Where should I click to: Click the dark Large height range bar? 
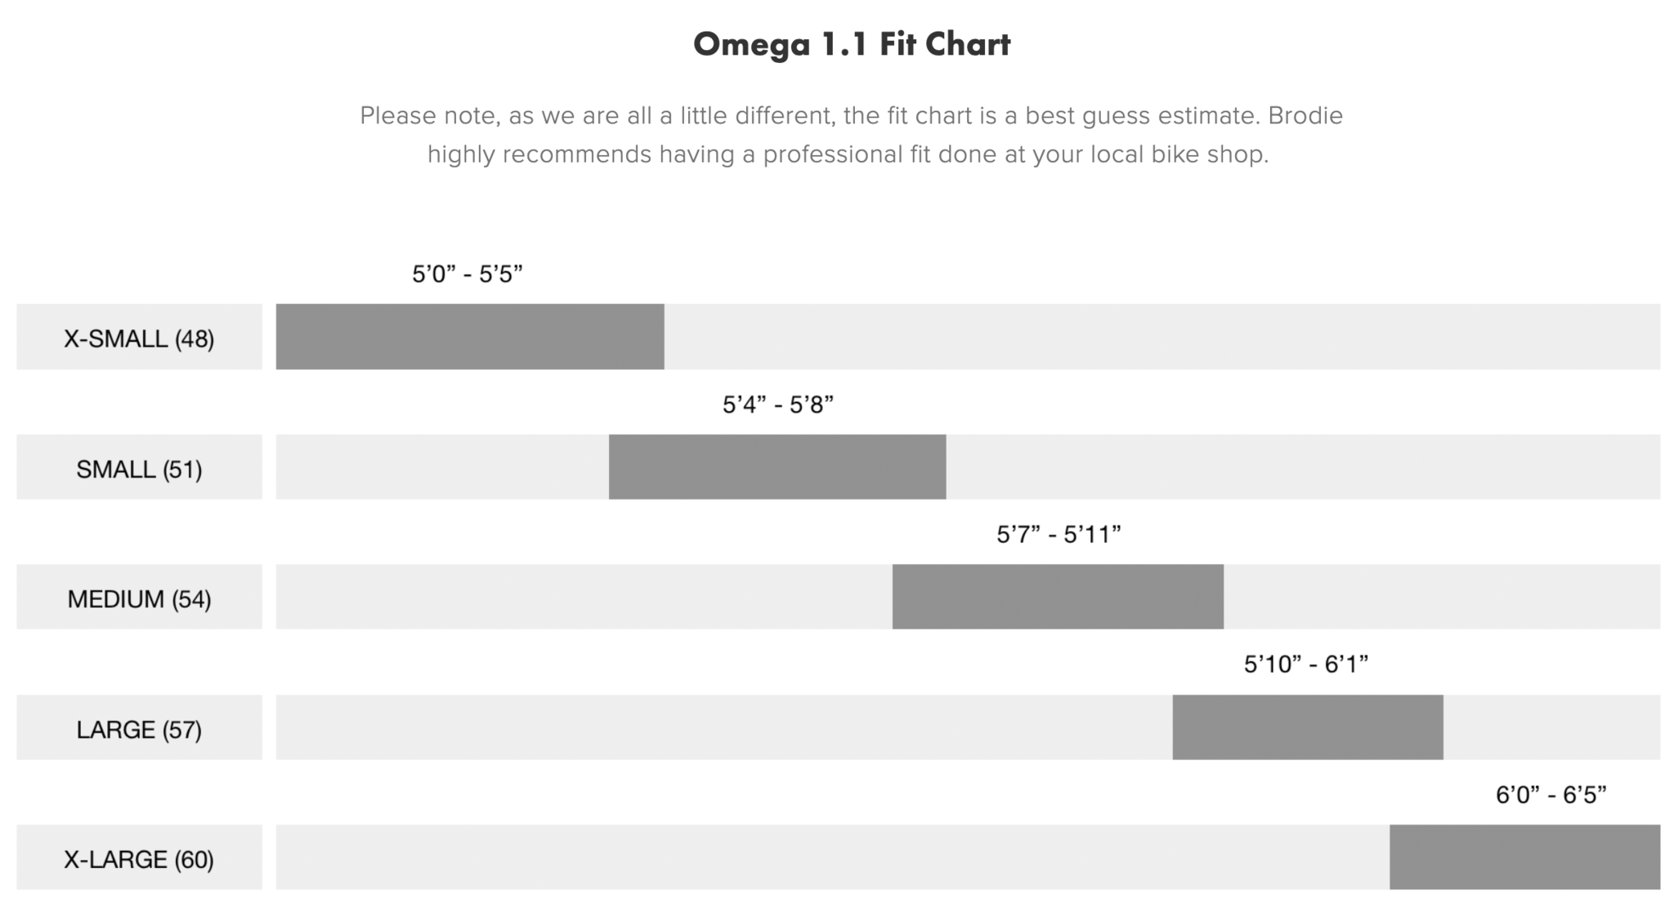point(1308,727)
